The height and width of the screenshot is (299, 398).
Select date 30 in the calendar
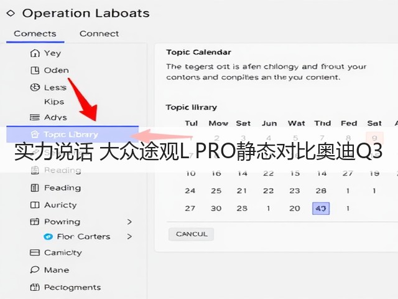click(216, 209)
